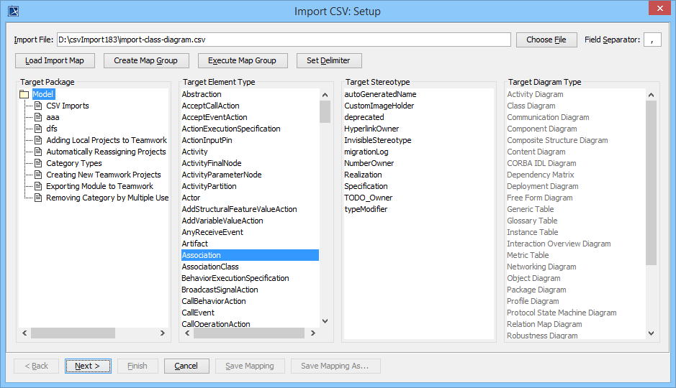
Task: Click the Import File path field
Action: [x=284, y=40]
